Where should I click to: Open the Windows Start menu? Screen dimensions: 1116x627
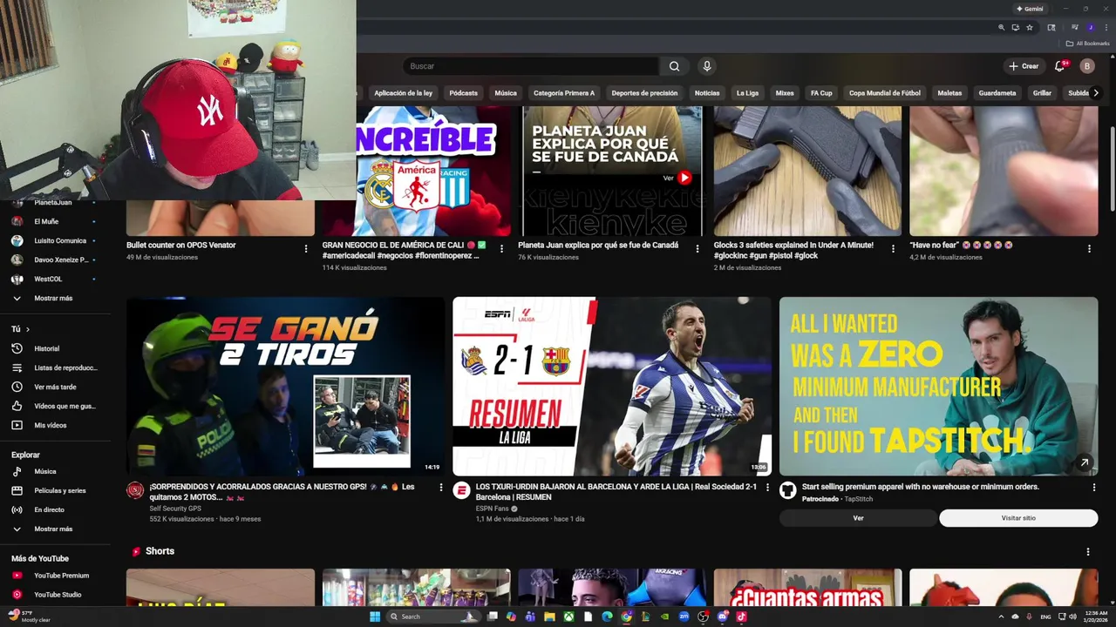[375, 617]
